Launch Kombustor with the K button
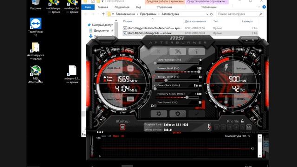The height and width of the screenshot is (167, 297). pyautogui.click(x=159, y=51)
